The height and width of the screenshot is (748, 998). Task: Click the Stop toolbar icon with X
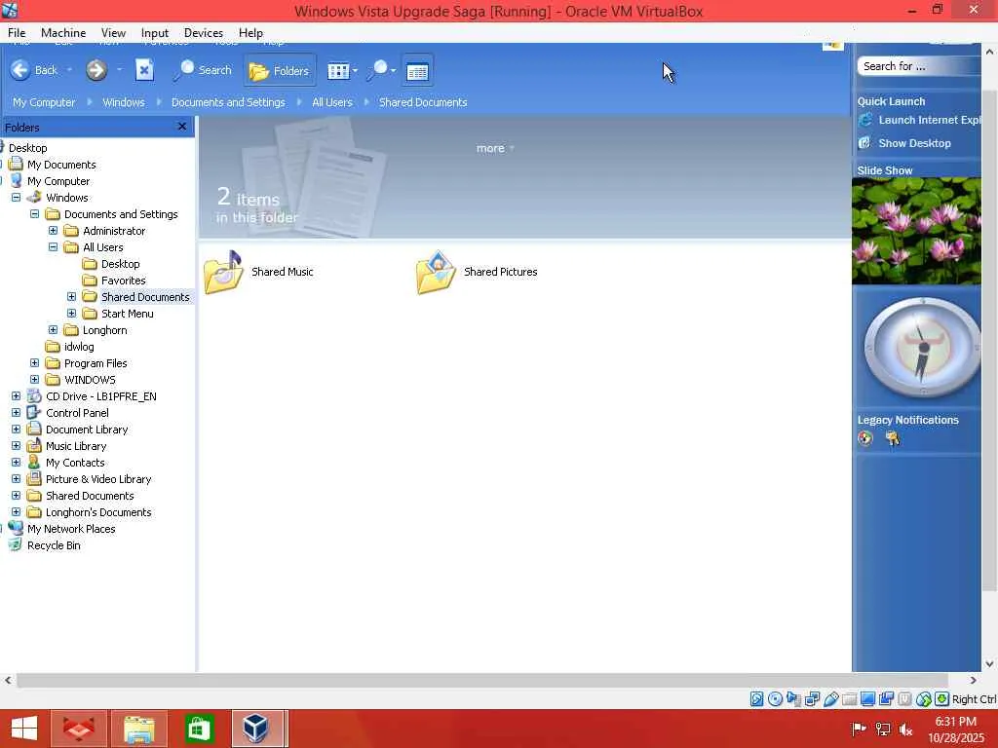(x=144, y=70)
